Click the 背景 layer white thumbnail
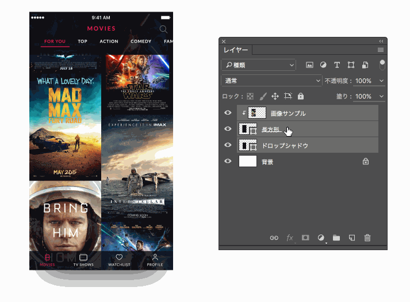The width and height of the screenshot is (410, 302). (248, 161)
